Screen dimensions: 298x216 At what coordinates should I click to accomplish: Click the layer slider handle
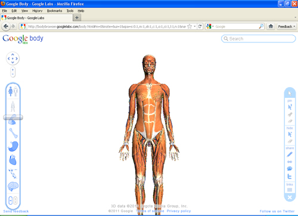point(13,118)
